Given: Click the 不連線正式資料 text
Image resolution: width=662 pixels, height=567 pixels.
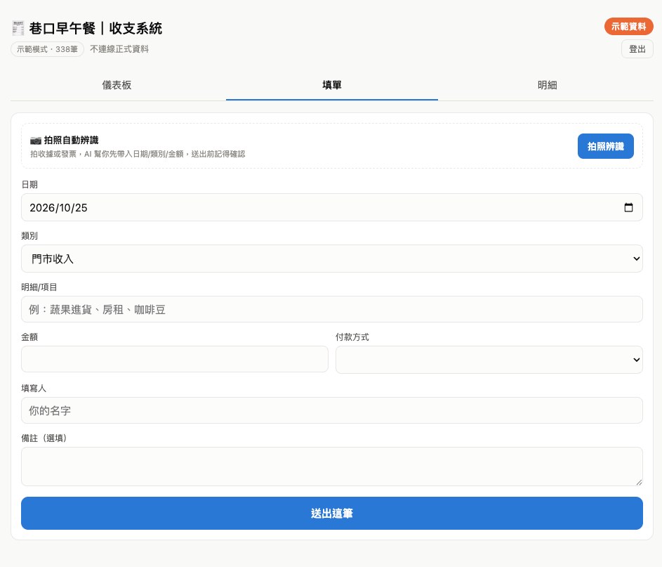Looking at the screenshot, I should tap(119, 49).
